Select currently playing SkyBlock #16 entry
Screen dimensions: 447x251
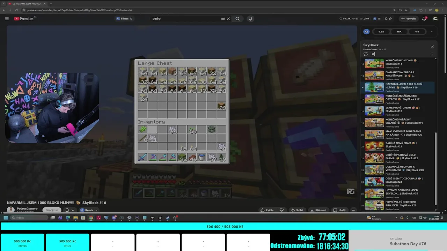(398, 87)
